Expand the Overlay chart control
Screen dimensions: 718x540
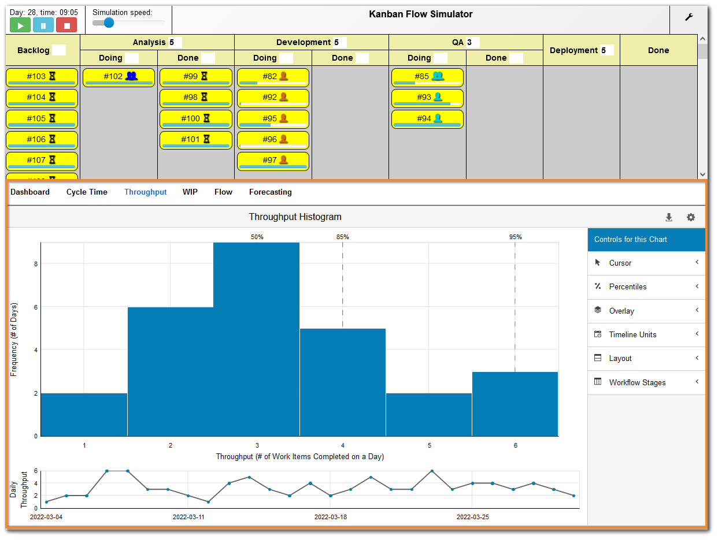(x=646, y=311)
